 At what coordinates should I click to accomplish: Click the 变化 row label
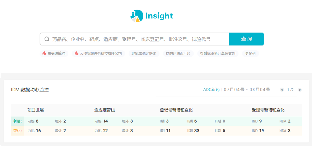click(x=18, y=131)
